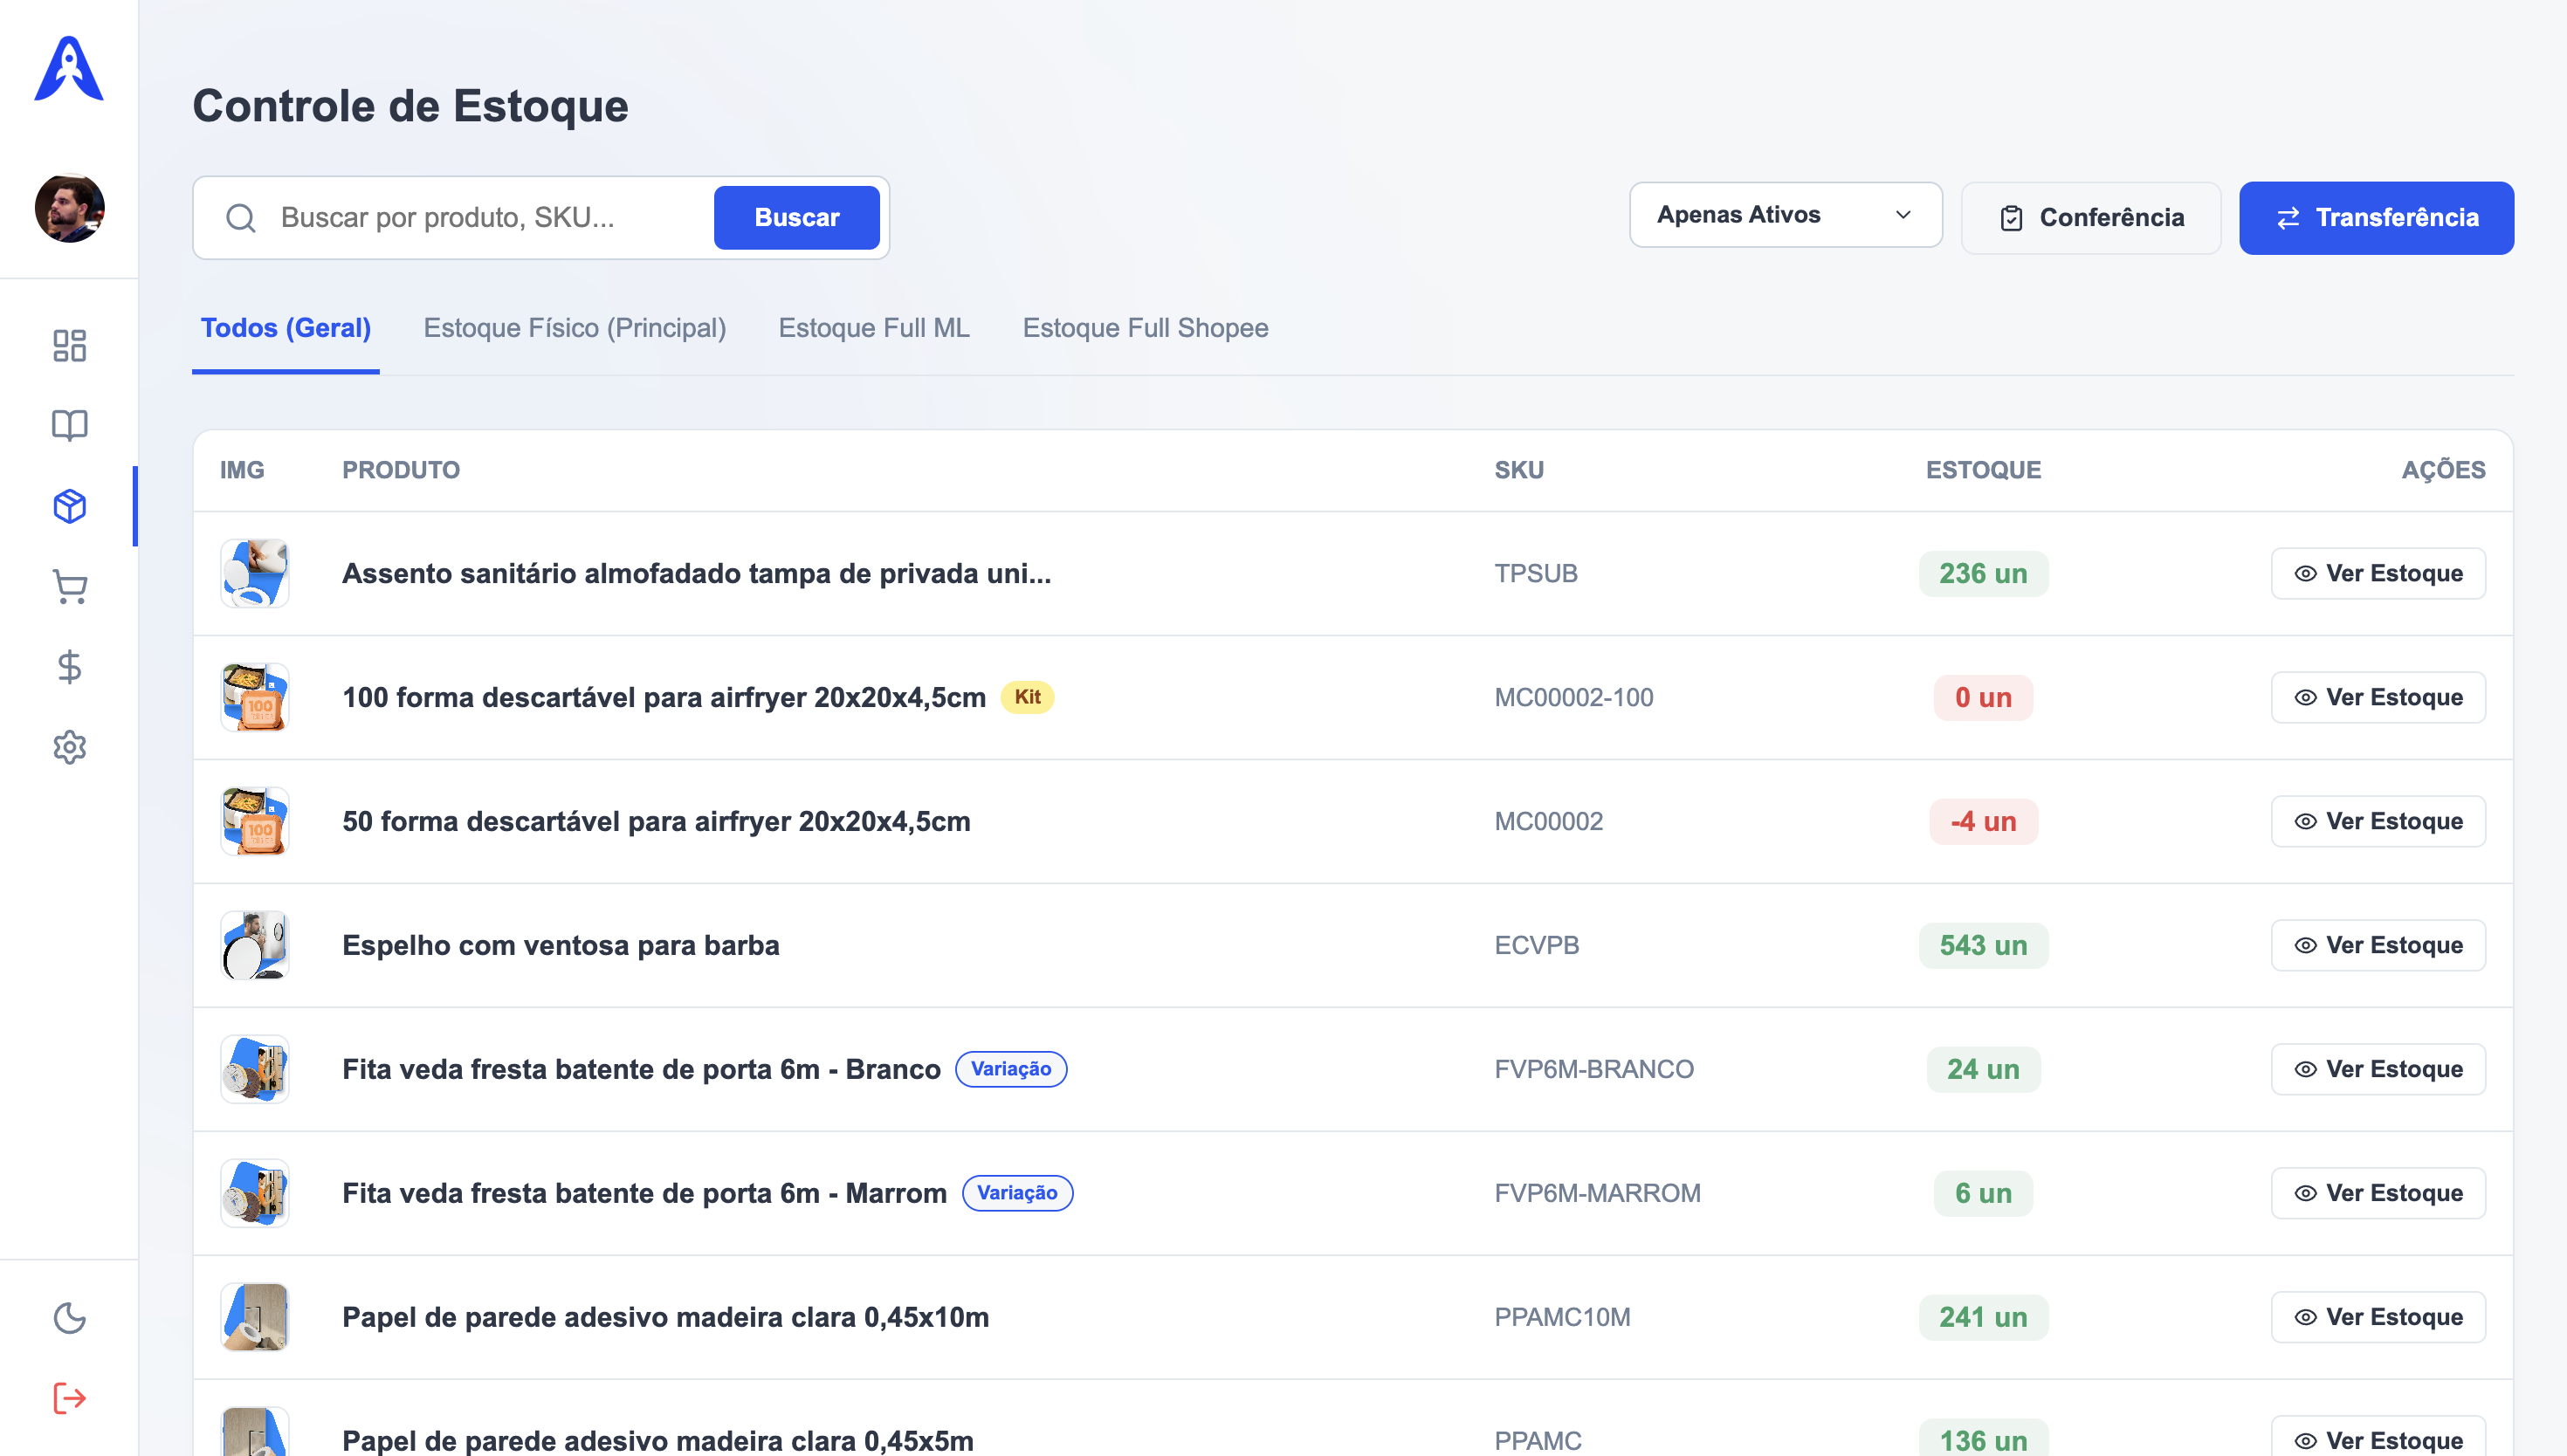
Task: Open the settings gear icon in sidebar
Action: (69, 747)
